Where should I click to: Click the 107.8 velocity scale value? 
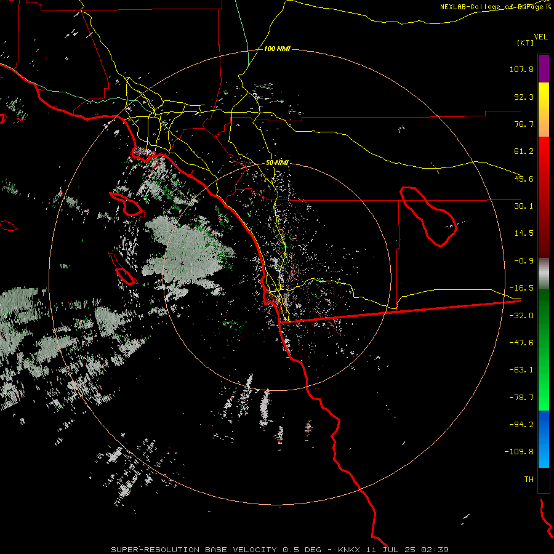(521, 69)
